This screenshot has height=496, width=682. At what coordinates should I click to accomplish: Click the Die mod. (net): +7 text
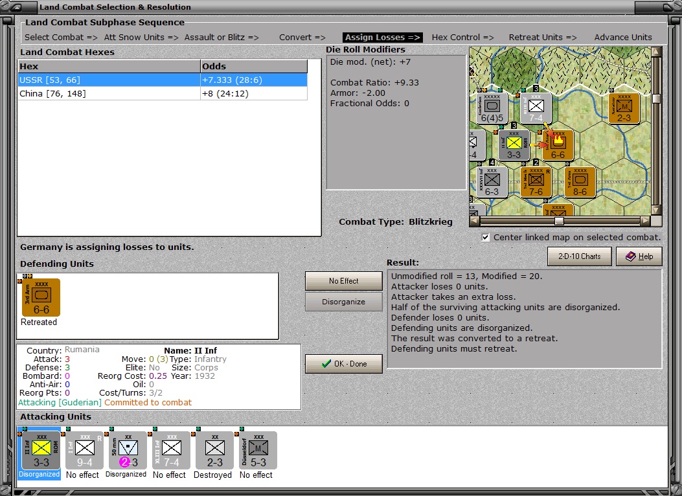pos(370,62)
